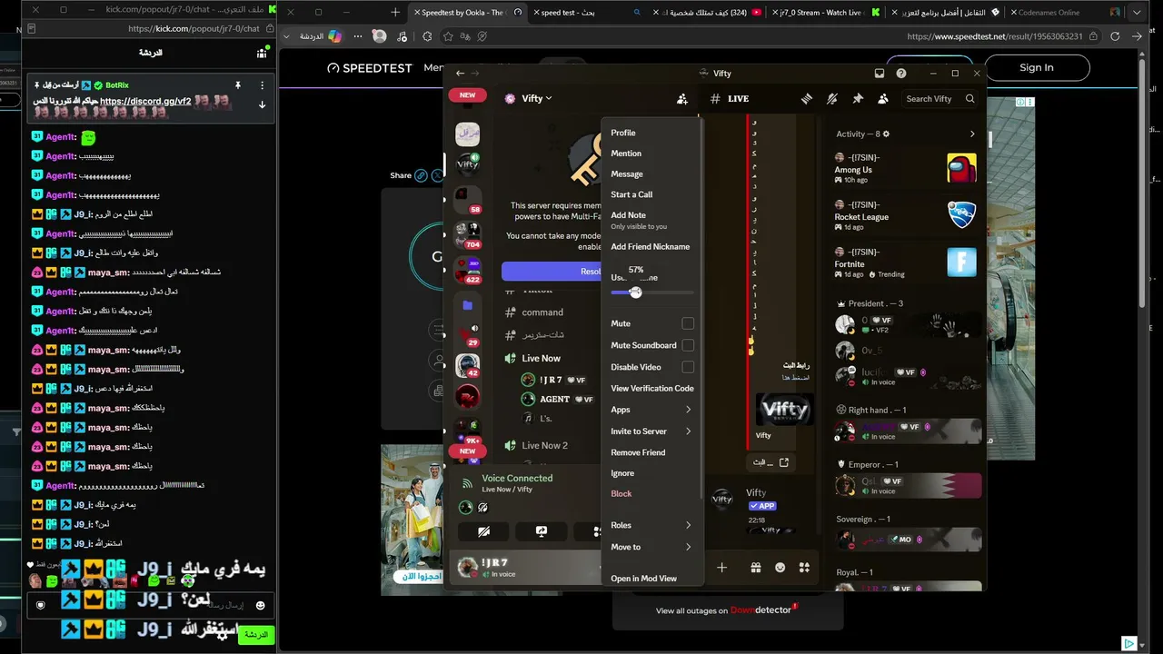Open threads icon in LIVE channel header
This screenshot has width=1163, height=654.
pos(806,99)
